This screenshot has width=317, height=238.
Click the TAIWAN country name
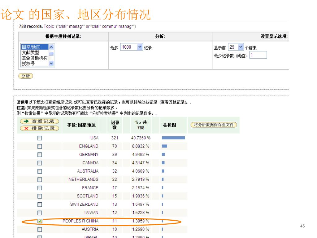[x=91, y=213]
